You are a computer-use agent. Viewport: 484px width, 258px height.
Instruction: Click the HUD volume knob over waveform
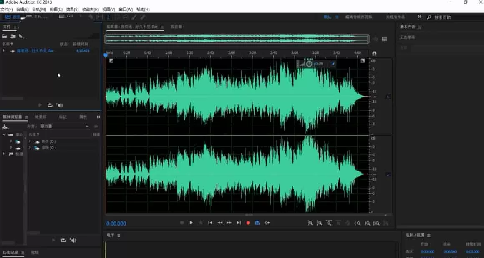pyautogui.click(x=309, y=64)
